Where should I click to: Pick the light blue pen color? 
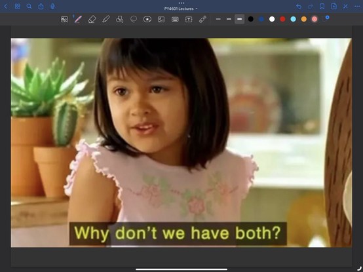(x=294, y=19)
